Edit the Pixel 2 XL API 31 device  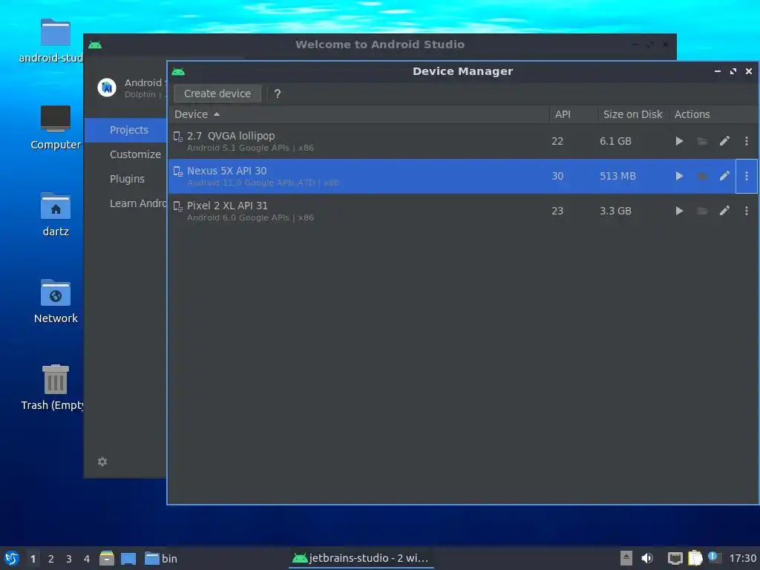pos(724,211)
